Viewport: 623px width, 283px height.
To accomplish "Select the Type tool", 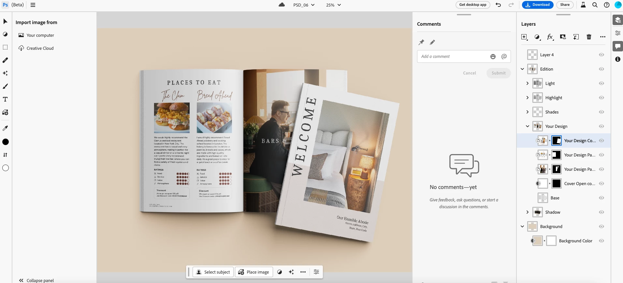I will (5, 99).
